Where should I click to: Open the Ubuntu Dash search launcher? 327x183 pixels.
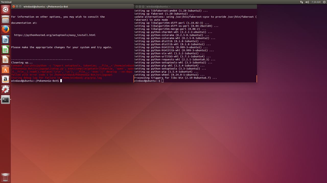(5, 10)
